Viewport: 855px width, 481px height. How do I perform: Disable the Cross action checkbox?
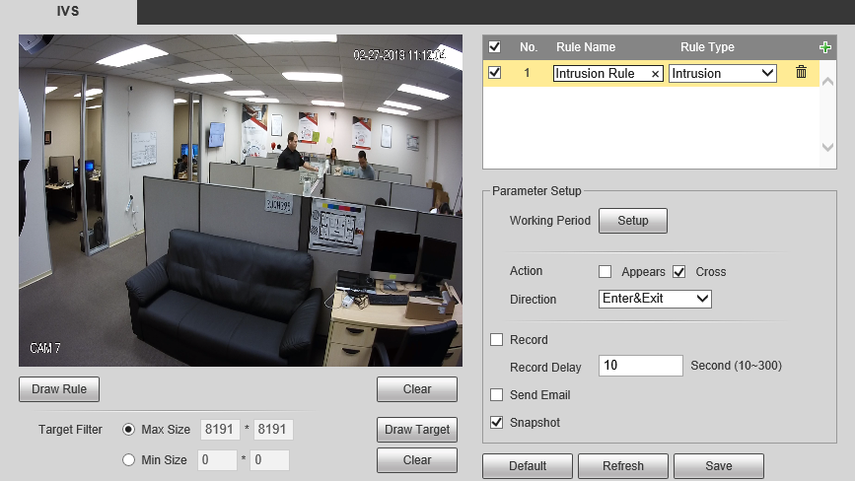(678, 271)
